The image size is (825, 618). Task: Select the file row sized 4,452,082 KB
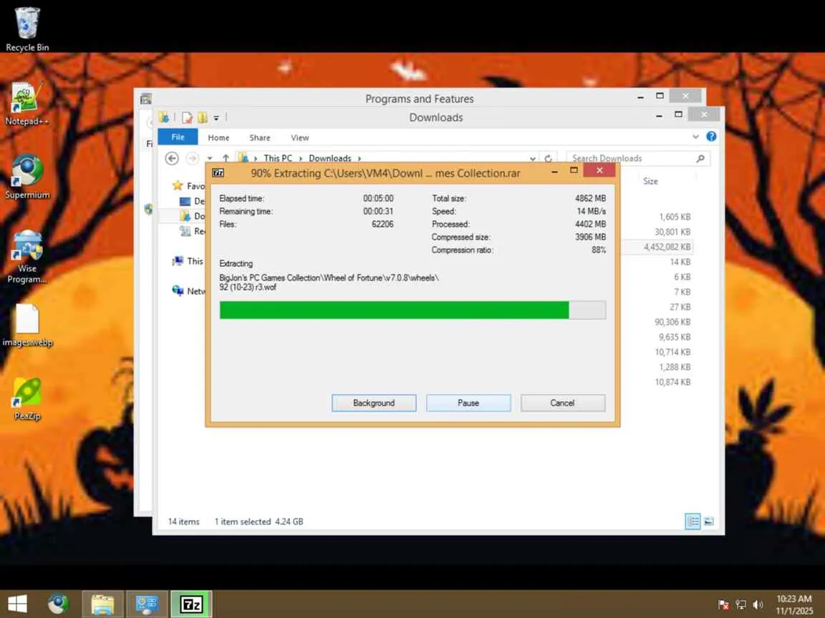pyautogui.click(x=657, y=247)
